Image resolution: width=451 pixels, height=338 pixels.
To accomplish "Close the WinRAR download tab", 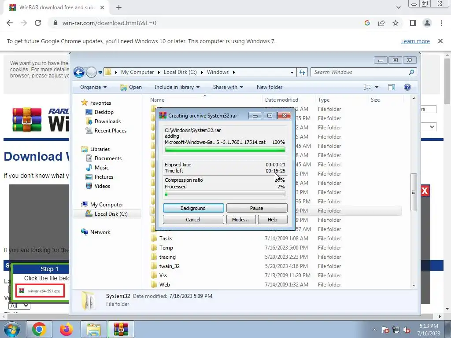I will coord(102,7).
